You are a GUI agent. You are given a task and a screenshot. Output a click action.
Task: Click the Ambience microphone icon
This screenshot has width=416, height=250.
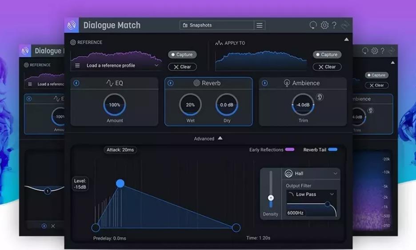point(287,83)
